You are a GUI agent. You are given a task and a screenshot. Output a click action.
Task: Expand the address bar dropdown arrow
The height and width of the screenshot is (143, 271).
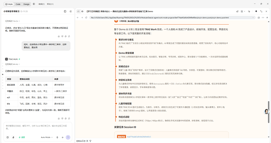tap(253, 18)
